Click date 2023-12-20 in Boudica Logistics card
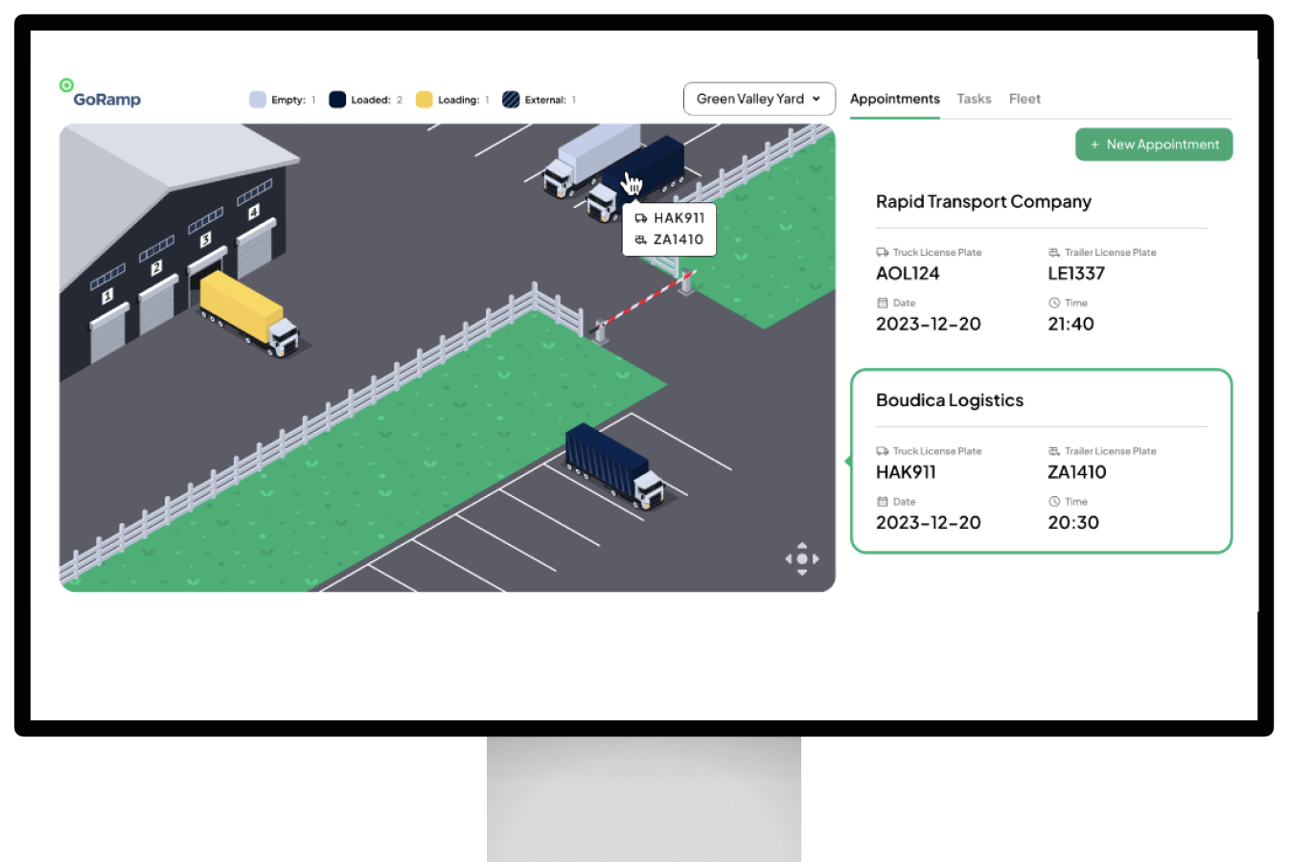This screenshot has height=862, width=1289. point(929,523)
